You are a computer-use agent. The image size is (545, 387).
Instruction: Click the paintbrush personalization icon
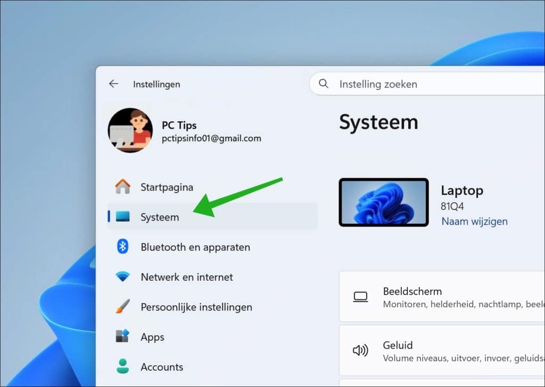pos(122,307)
